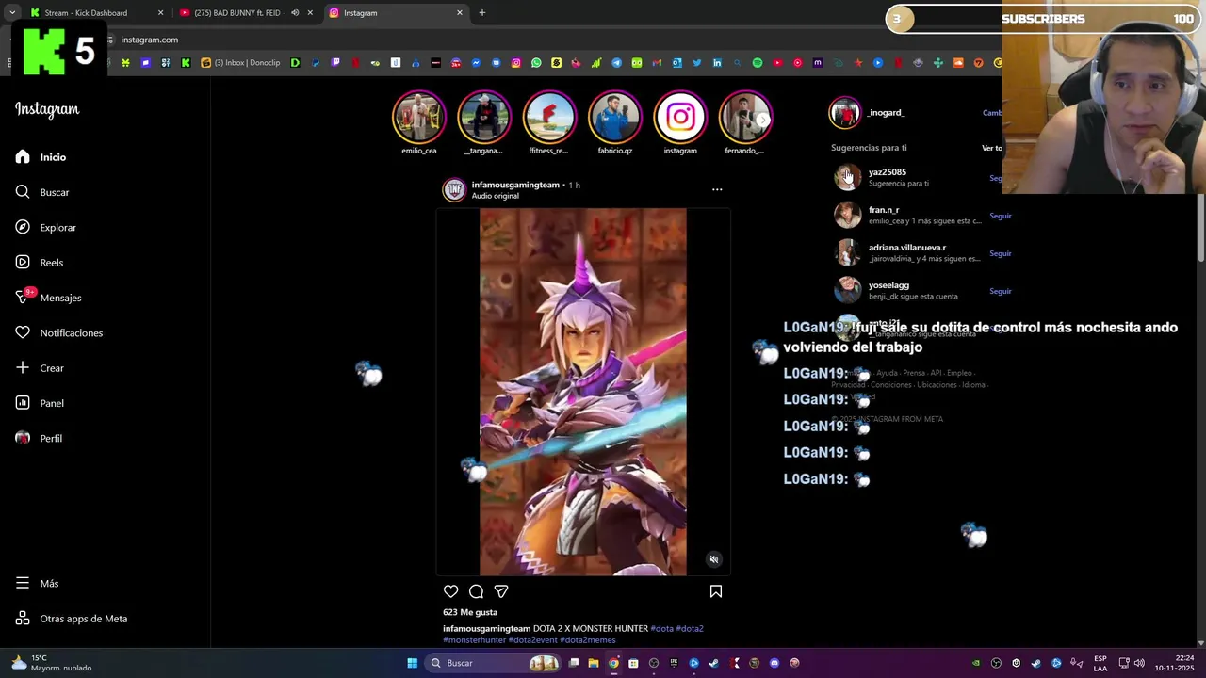Open the post's three-dot options menu
1206x678 pixels.
pyautogui.click(x=717, y=189)
